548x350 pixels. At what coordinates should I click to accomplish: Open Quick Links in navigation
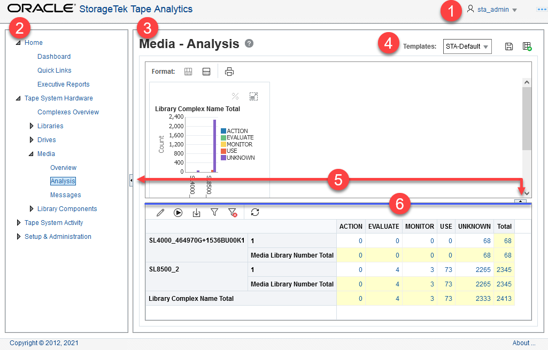[x=54, y=70]
